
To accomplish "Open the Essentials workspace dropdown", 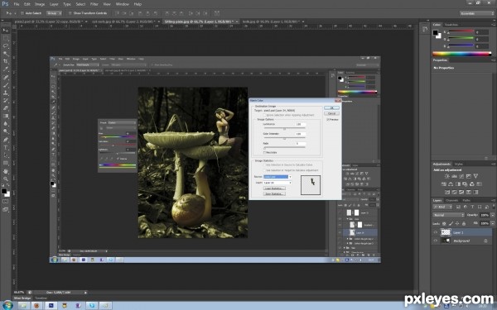I will click(x=477, y=13).
